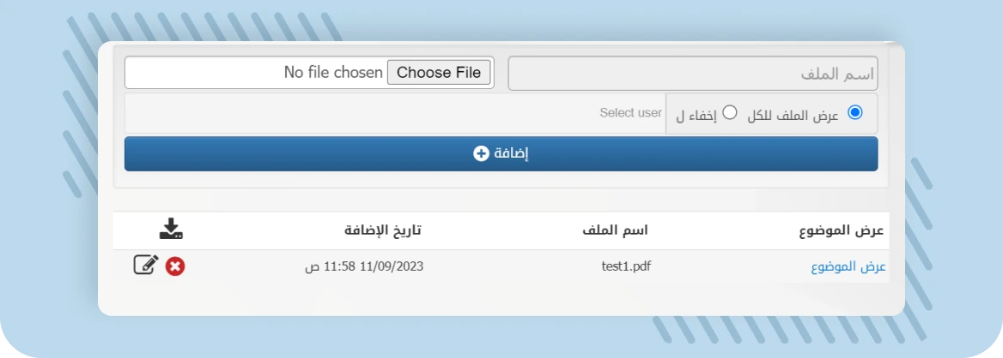Open the عرض الموضوع link in the row
Image resolution: width=1003 pixels, height=358 pixels.
(848, 266)
